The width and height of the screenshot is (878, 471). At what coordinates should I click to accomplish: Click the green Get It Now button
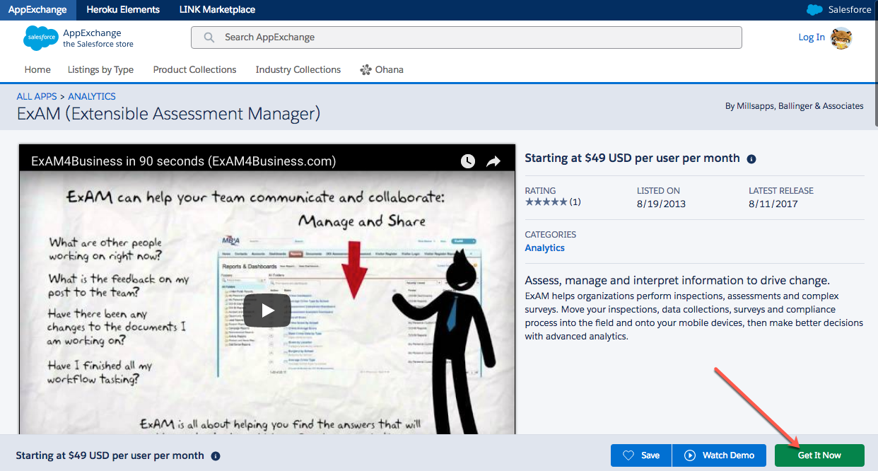pyautogui.click(x=819, y=455)
